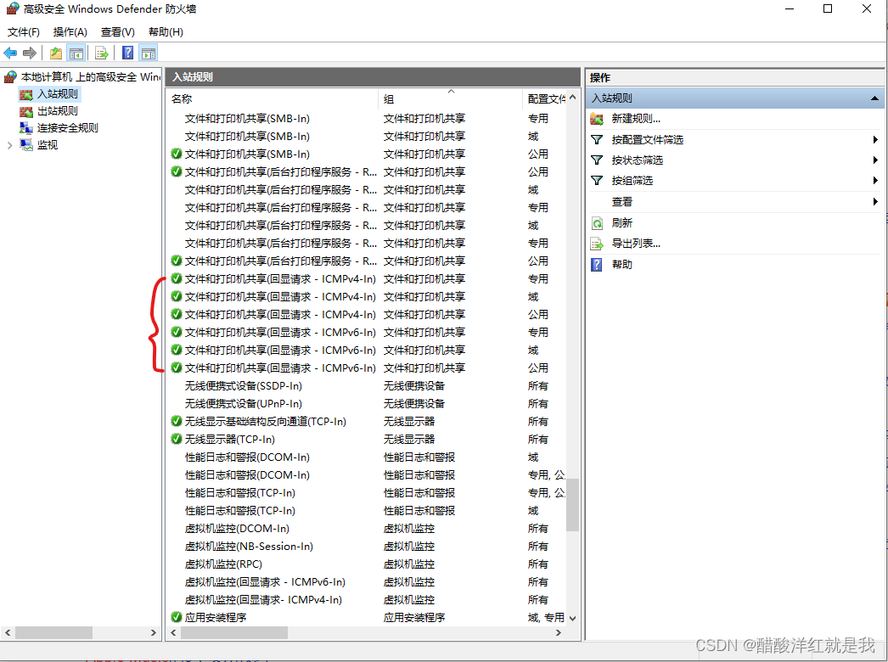The height and width of the screenshot is (662, 888).
Task: Click the rules list vertical scrollbar thumb
Action: pos(572,505)
